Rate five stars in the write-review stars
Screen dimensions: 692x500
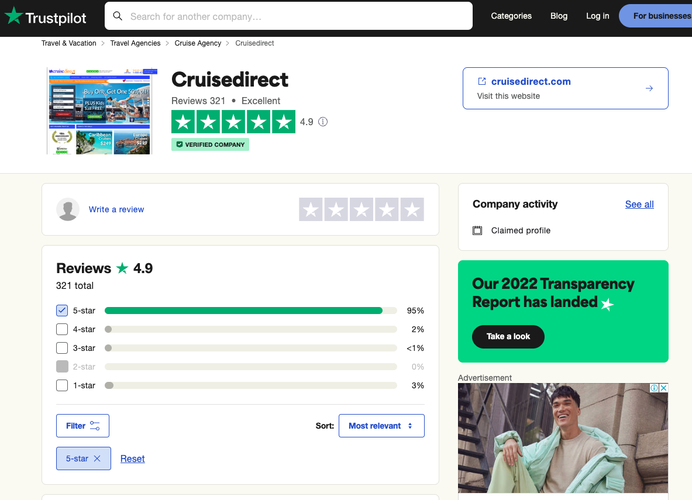click(412, 209)
